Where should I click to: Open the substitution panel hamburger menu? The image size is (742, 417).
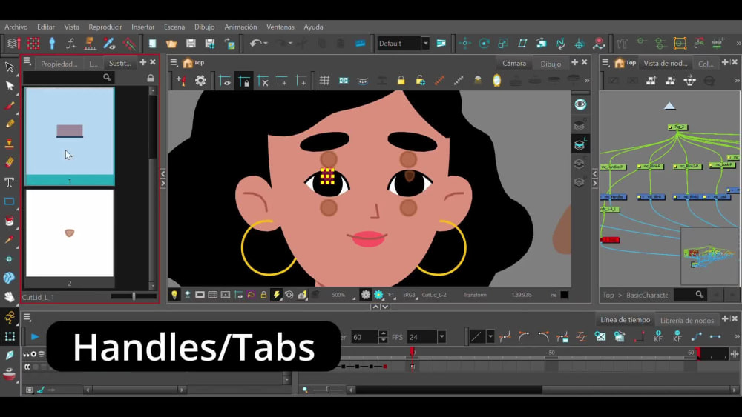27,61
